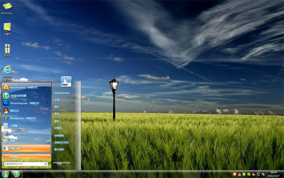Open Photoshop.exe shortcut in Start menu
284x178 pixels.
pos(26,103)
